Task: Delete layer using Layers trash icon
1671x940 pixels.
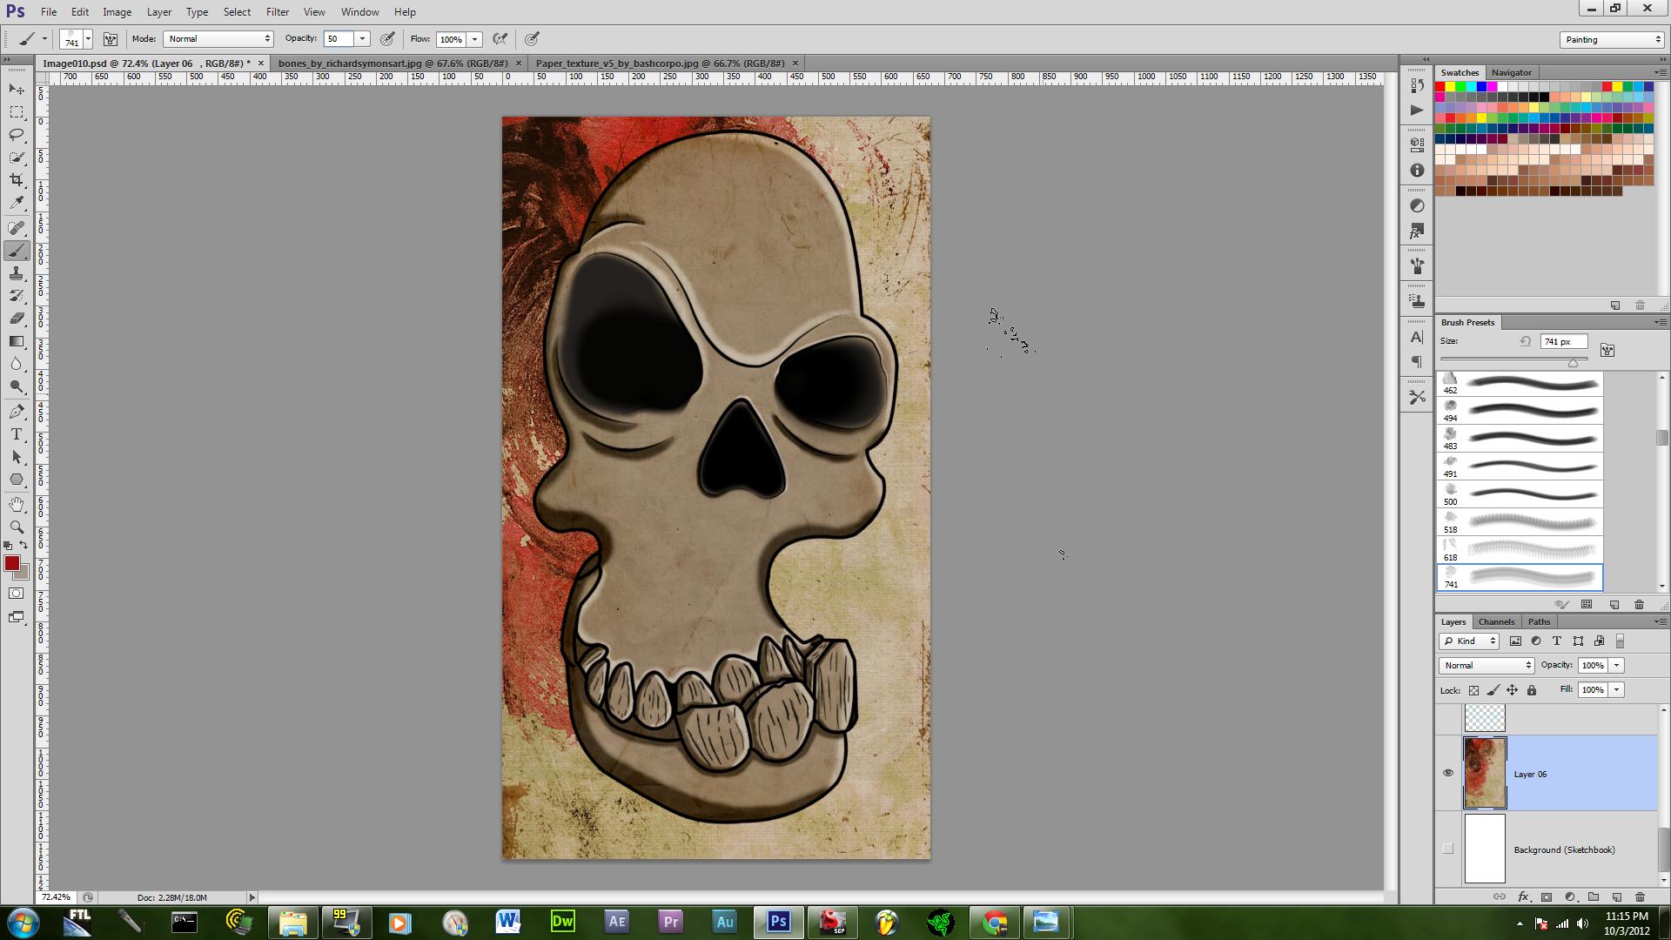Action: (x=1640, y=896)
